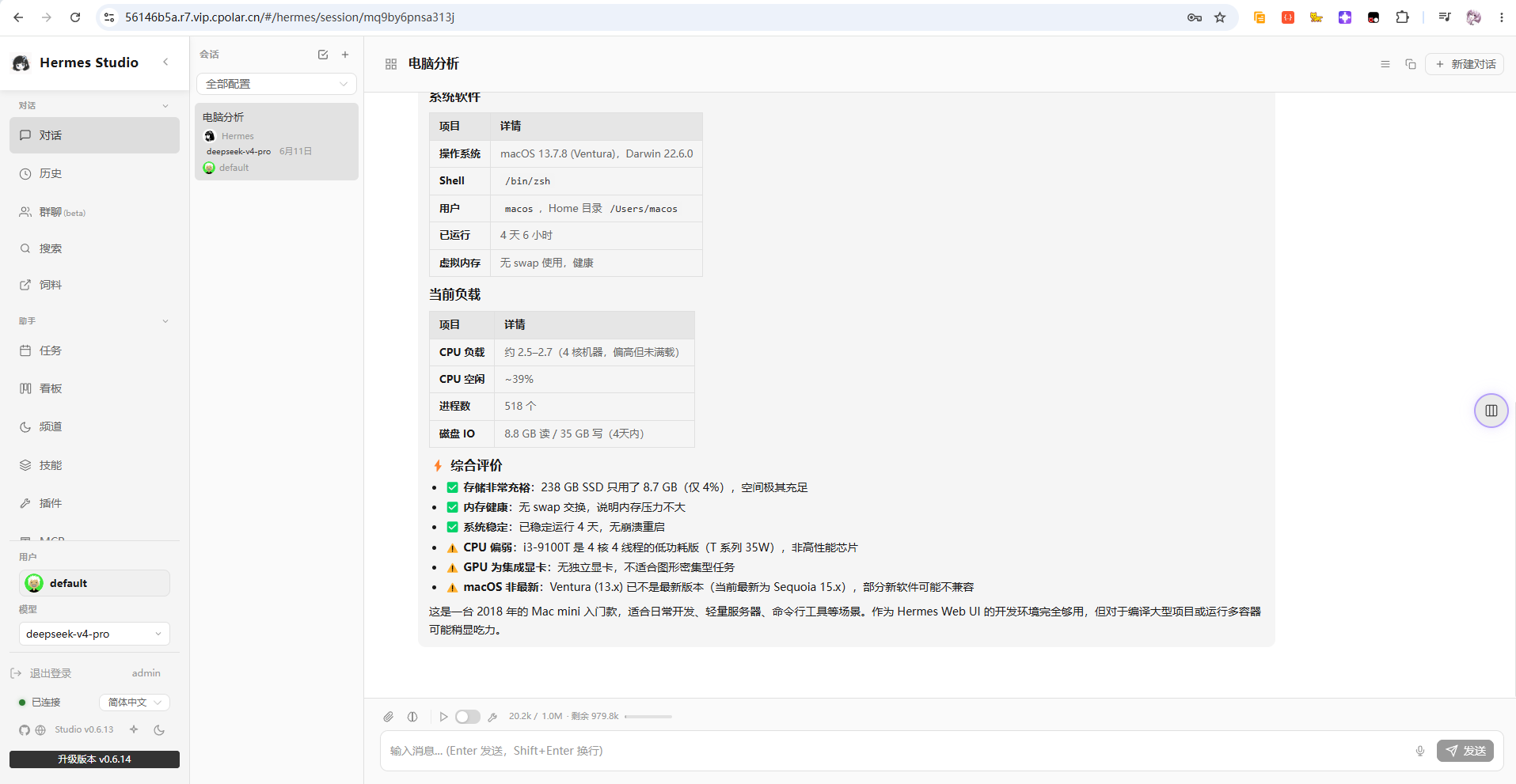Click the 当前负载 heading
1516x784 pixels.
tap(454, 294)
